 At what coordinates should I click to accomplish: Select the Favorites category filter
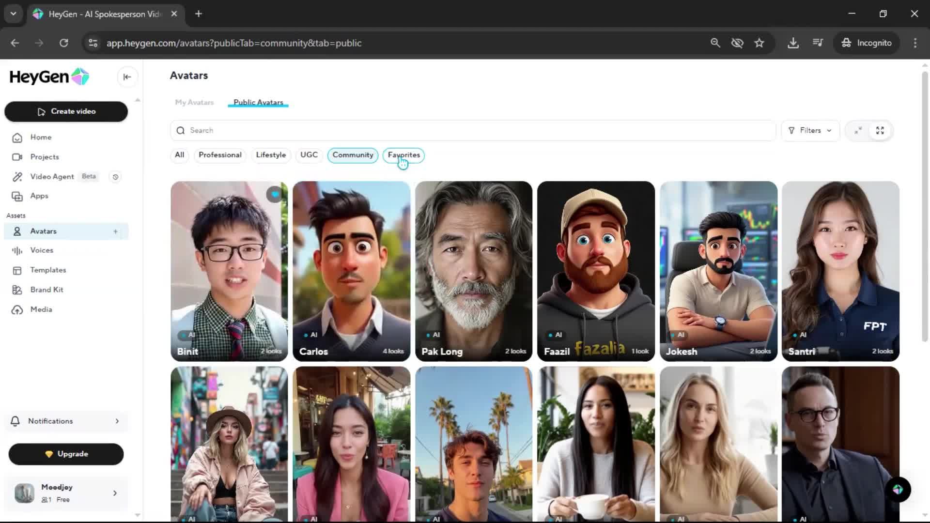pyautogui.click(x=403, y=155)
